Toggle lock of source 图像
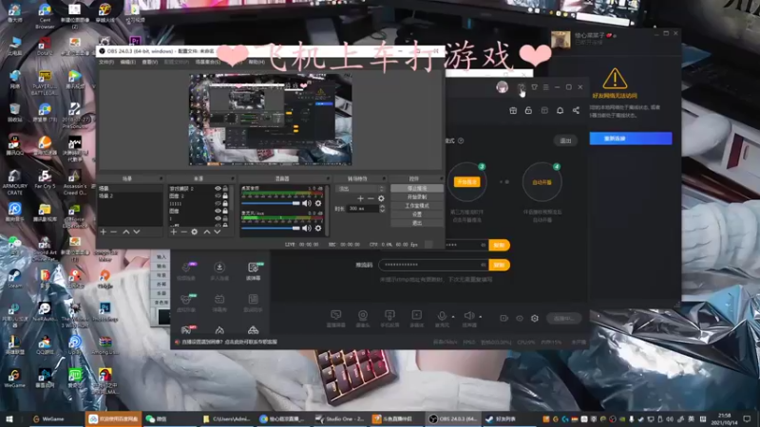This screenshot has height=427, width=760. coord(225,211)
